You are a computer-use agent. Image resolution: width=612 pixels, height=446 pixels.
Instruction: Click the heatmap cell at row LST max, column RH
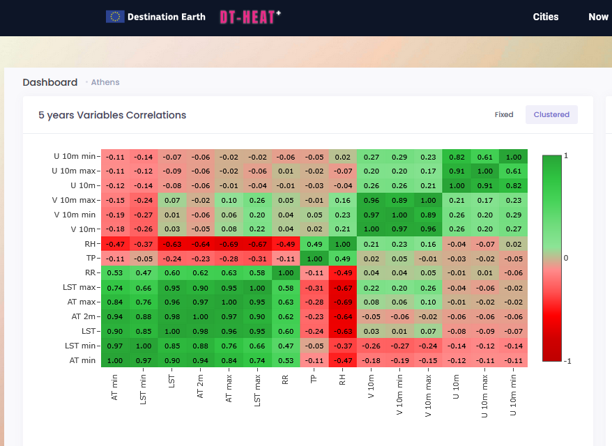pos(342,287)
